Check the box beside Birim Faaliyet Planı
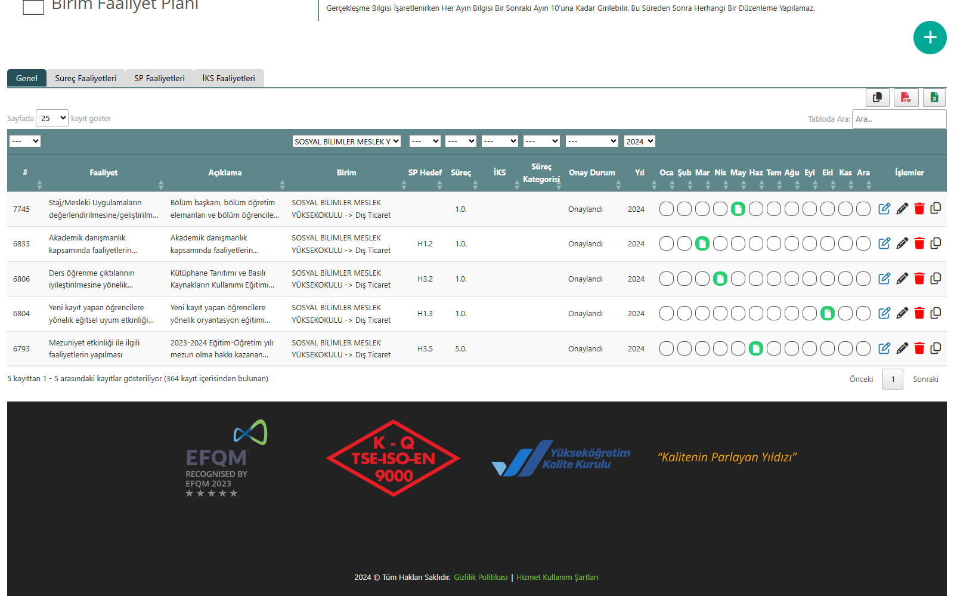This screenshot has width=954, height=596. (33, 7)
